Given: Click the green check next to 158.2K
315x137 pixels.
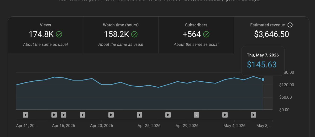Looking at the screenshot, I should coord(134,34).
